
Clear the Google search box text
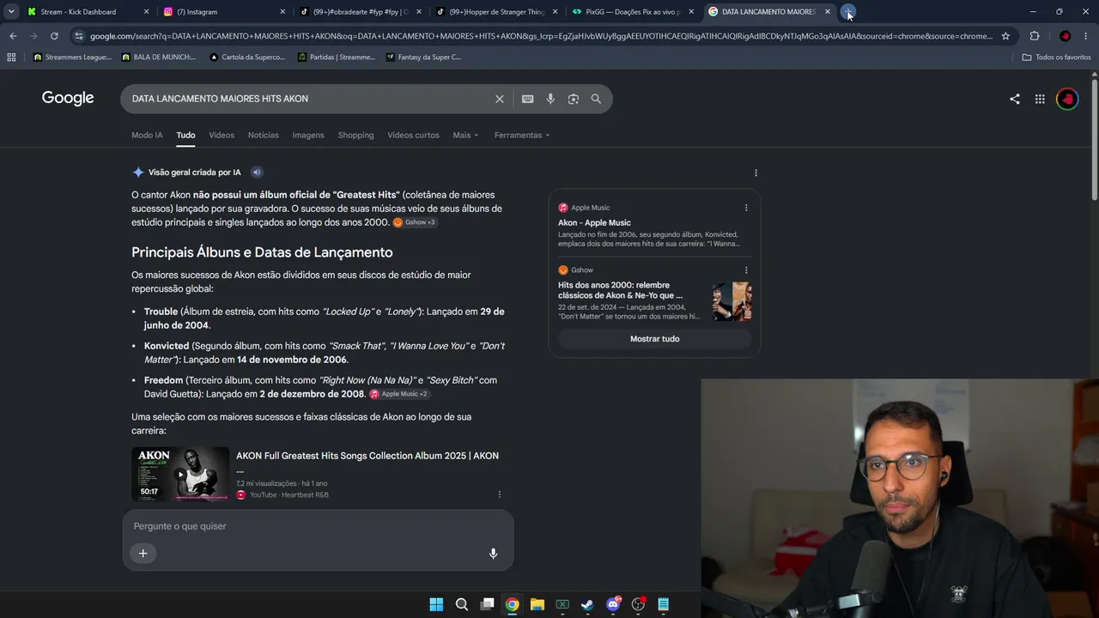coord(499,99)
